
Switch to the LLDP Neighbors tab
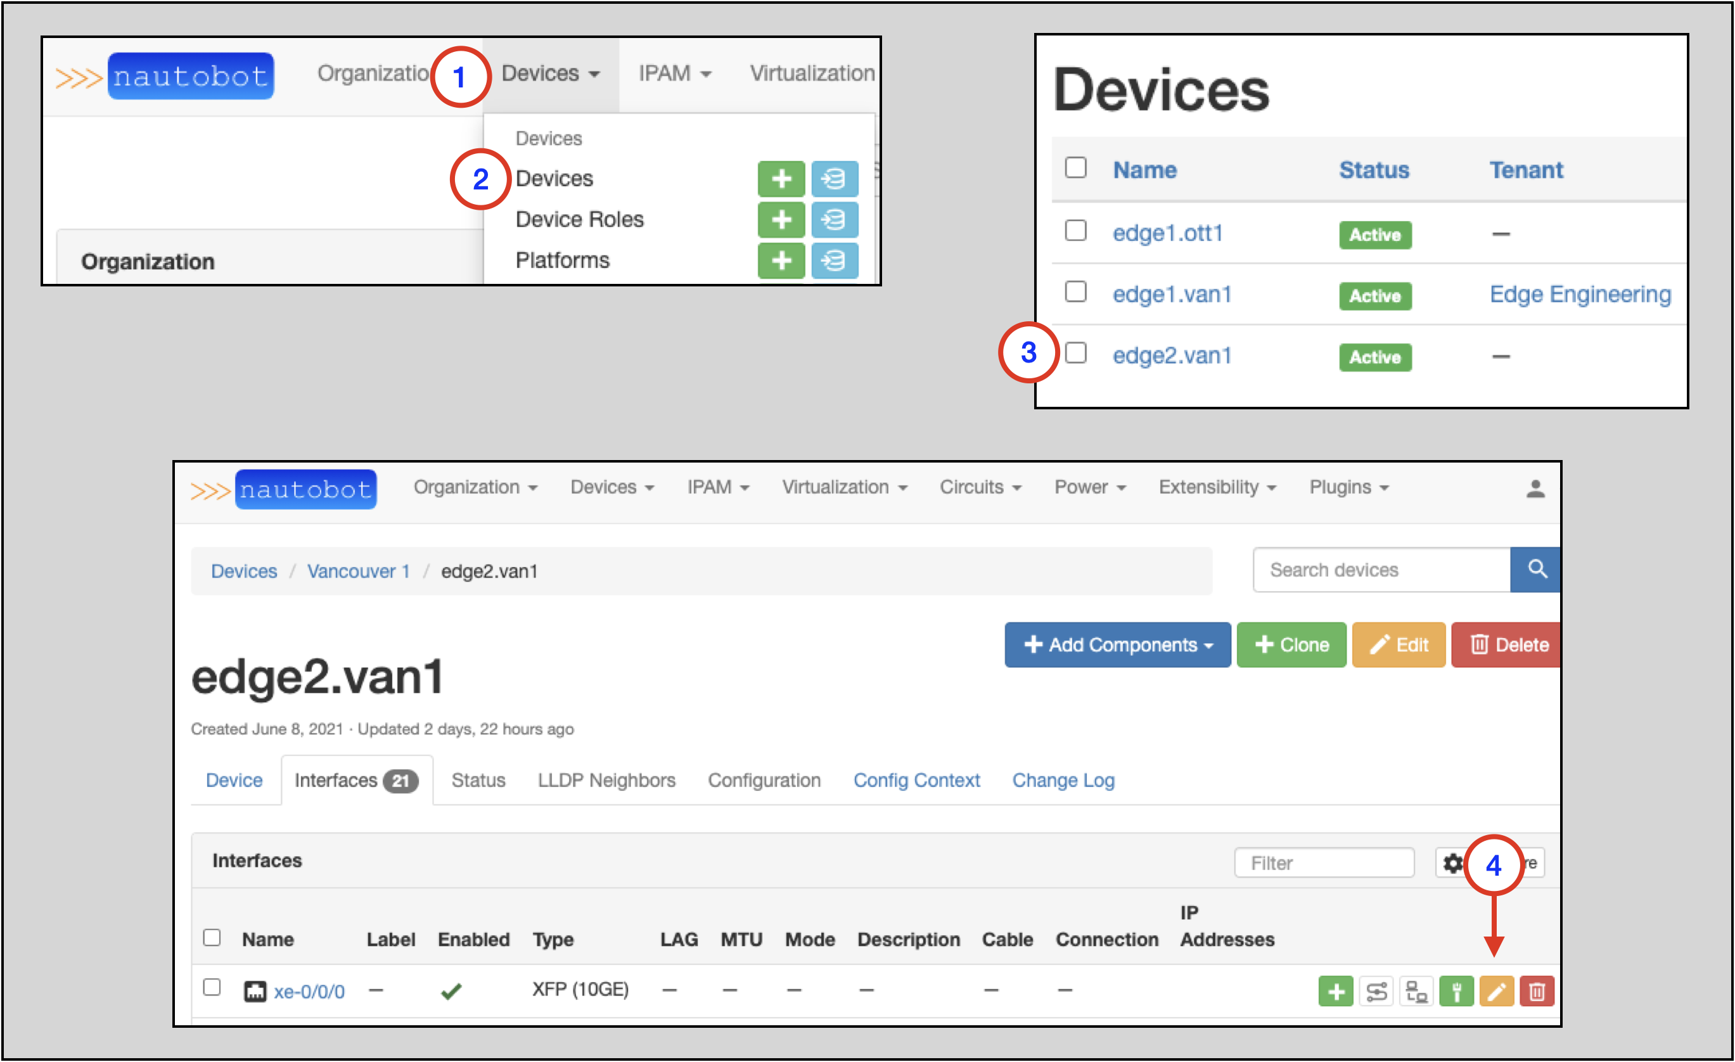[606, 779]
